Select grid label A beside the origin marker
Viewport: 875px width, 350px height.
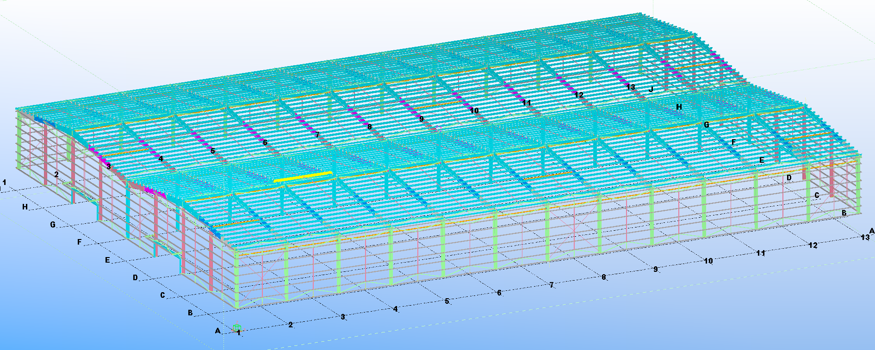(218, 331)
